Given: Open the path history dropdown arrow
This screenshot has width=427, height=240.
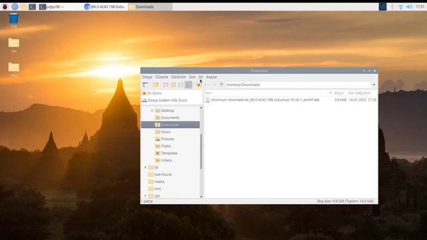Looking at the screenshot, I should 374,85.
